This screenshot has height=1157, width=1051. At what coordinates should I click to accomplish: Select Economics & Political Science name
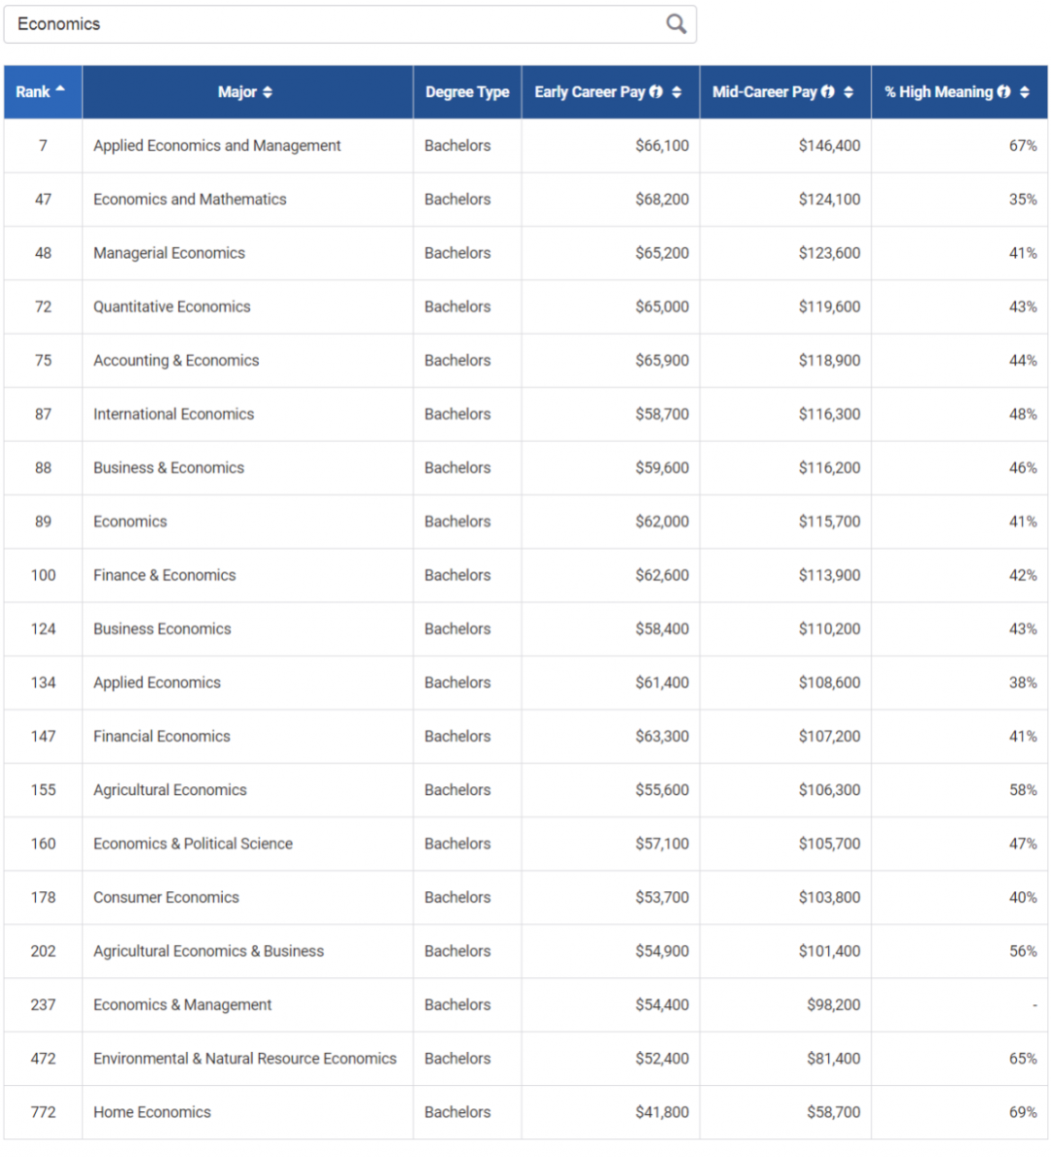click(x=193, y=844)
